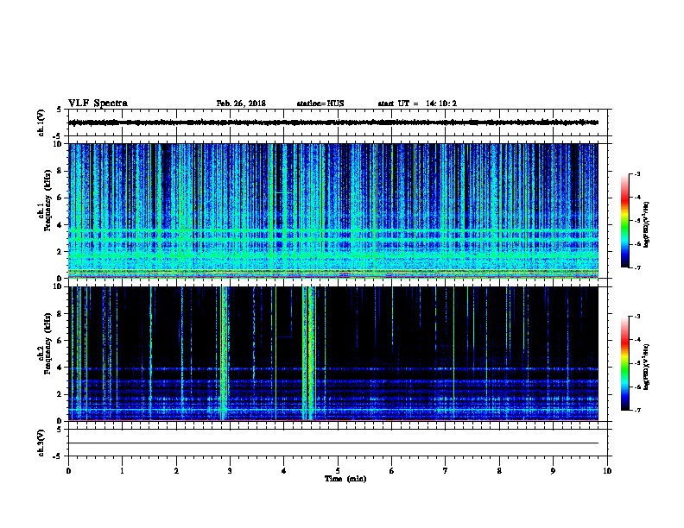This screenshot has height=528, width=684.
Task: Click the ch.2 color bar "log(PSD)" label
Action: pyautogui.click(x=646, y=367)
